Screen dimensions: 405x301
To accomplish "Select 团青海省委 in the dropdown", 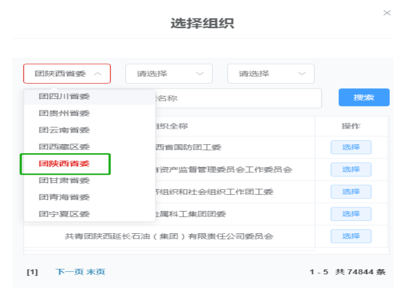I will (90, 197).
